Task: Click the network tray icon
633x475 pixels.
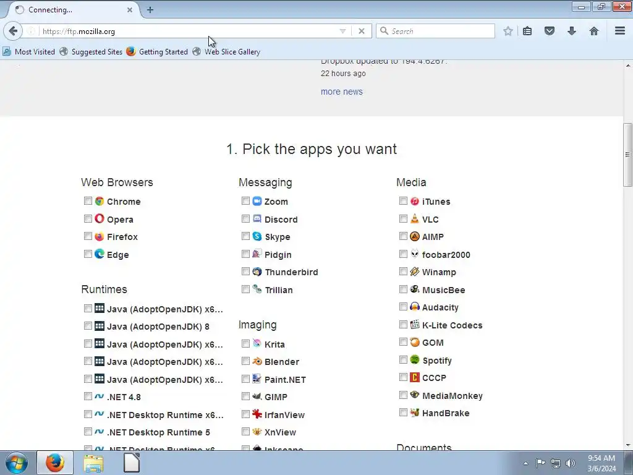Action: 556,463
